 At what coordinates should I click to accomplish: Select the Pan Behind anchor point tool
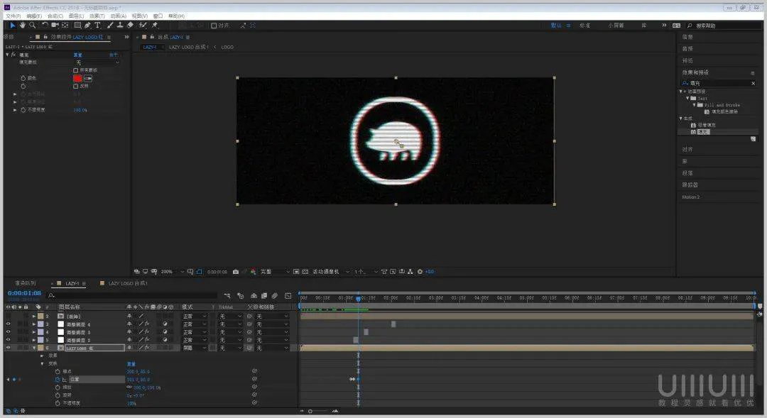click(x=65, y=26)
